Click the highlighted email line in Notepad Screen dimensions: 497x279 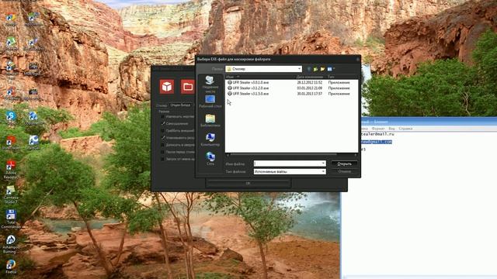point(377,142)
